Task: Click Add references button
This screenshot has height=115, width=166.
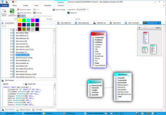Action: tap(24, 13)
